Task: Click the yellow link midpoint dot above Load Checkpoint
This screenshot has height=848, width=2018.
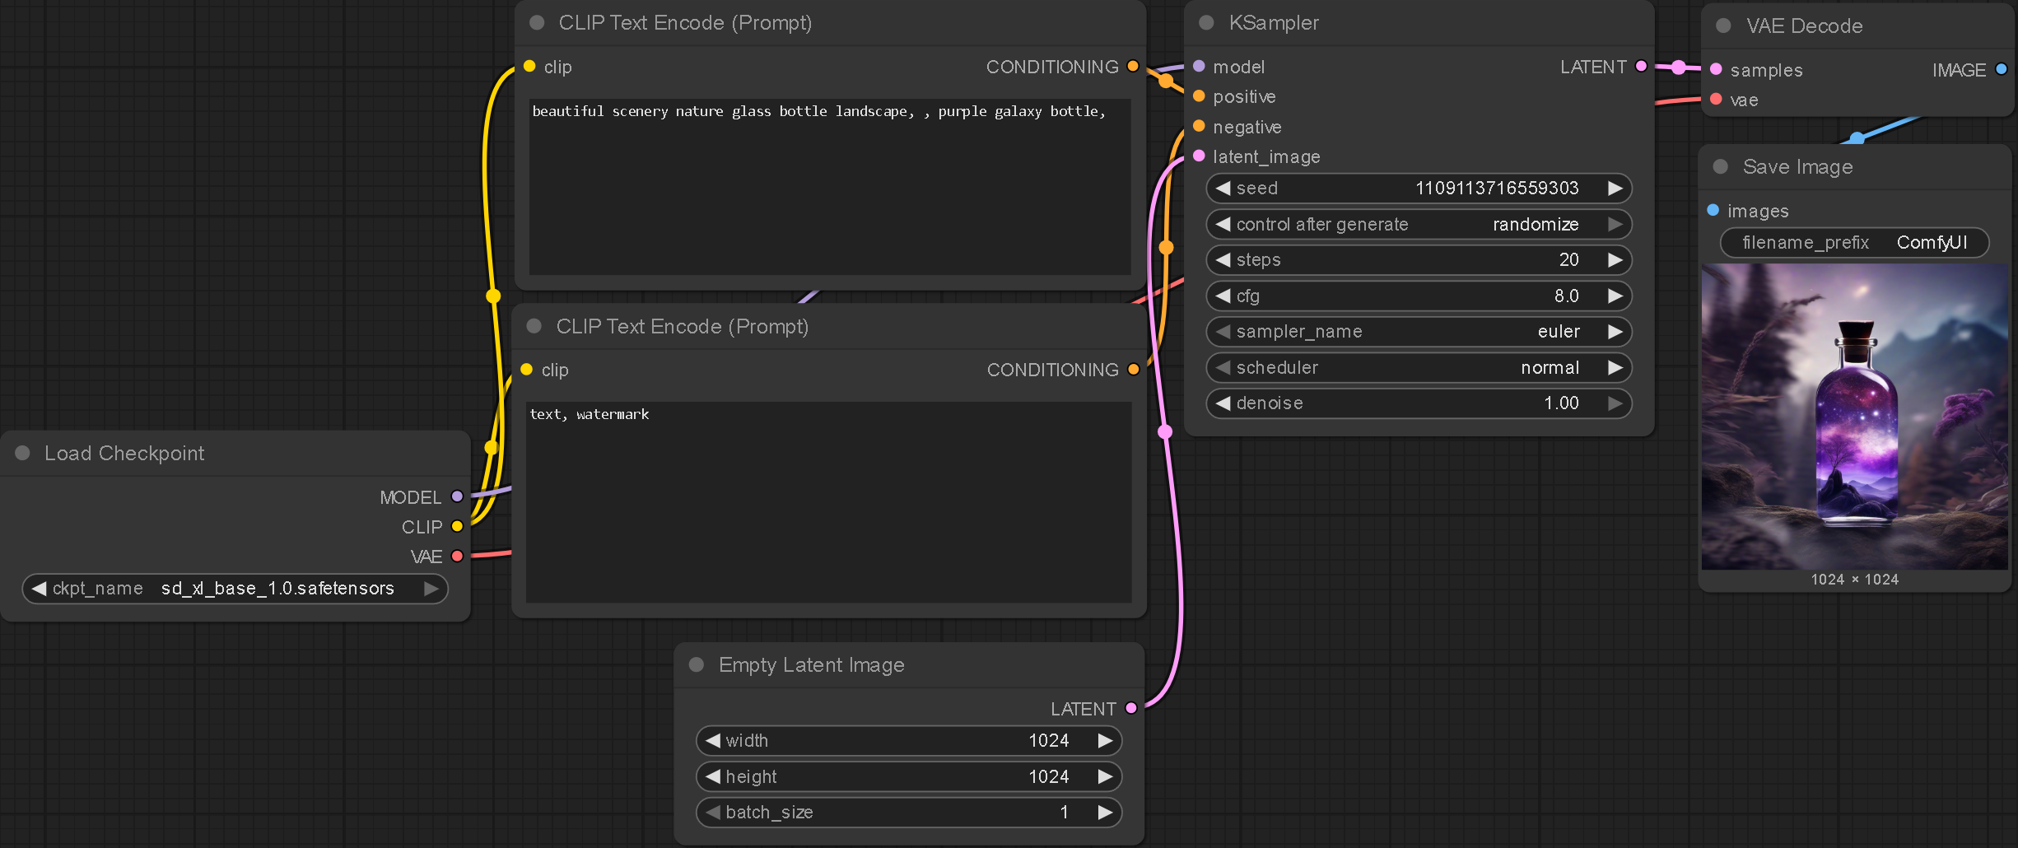Action: [x=493, y=296]
